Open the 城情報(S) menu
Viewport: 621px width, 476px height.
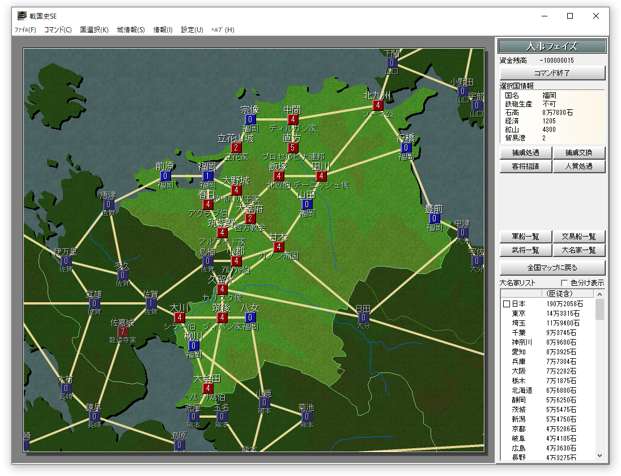click(131, 29)
